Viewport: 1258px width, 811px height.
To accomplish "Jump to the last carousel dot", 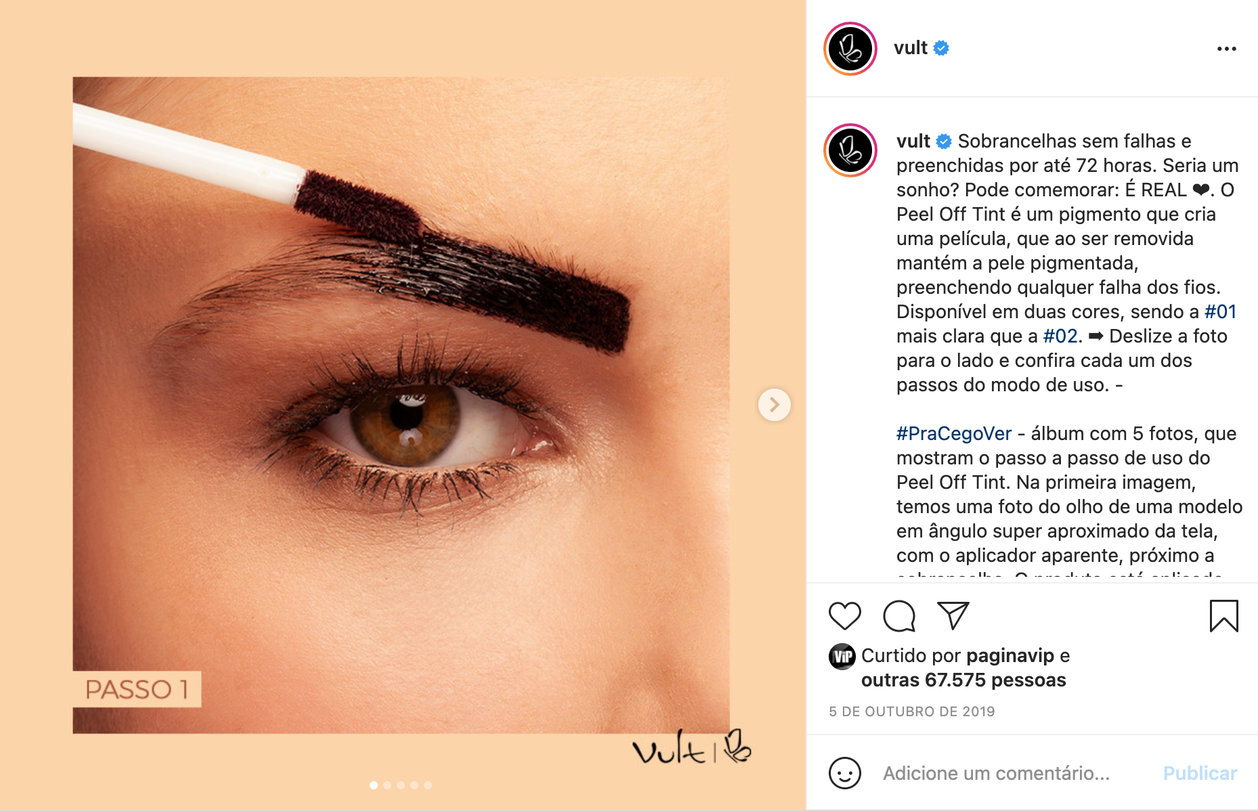I will [428, 785].
